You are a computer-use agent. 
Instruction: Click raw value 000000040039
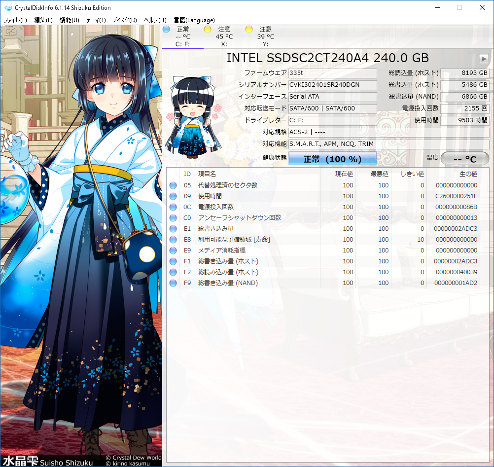tap(457, 272)
